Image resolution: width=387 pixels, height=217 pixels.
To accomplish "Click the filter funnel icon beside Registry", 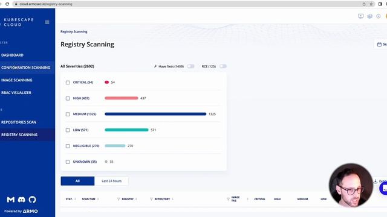I will coord(119,199).
